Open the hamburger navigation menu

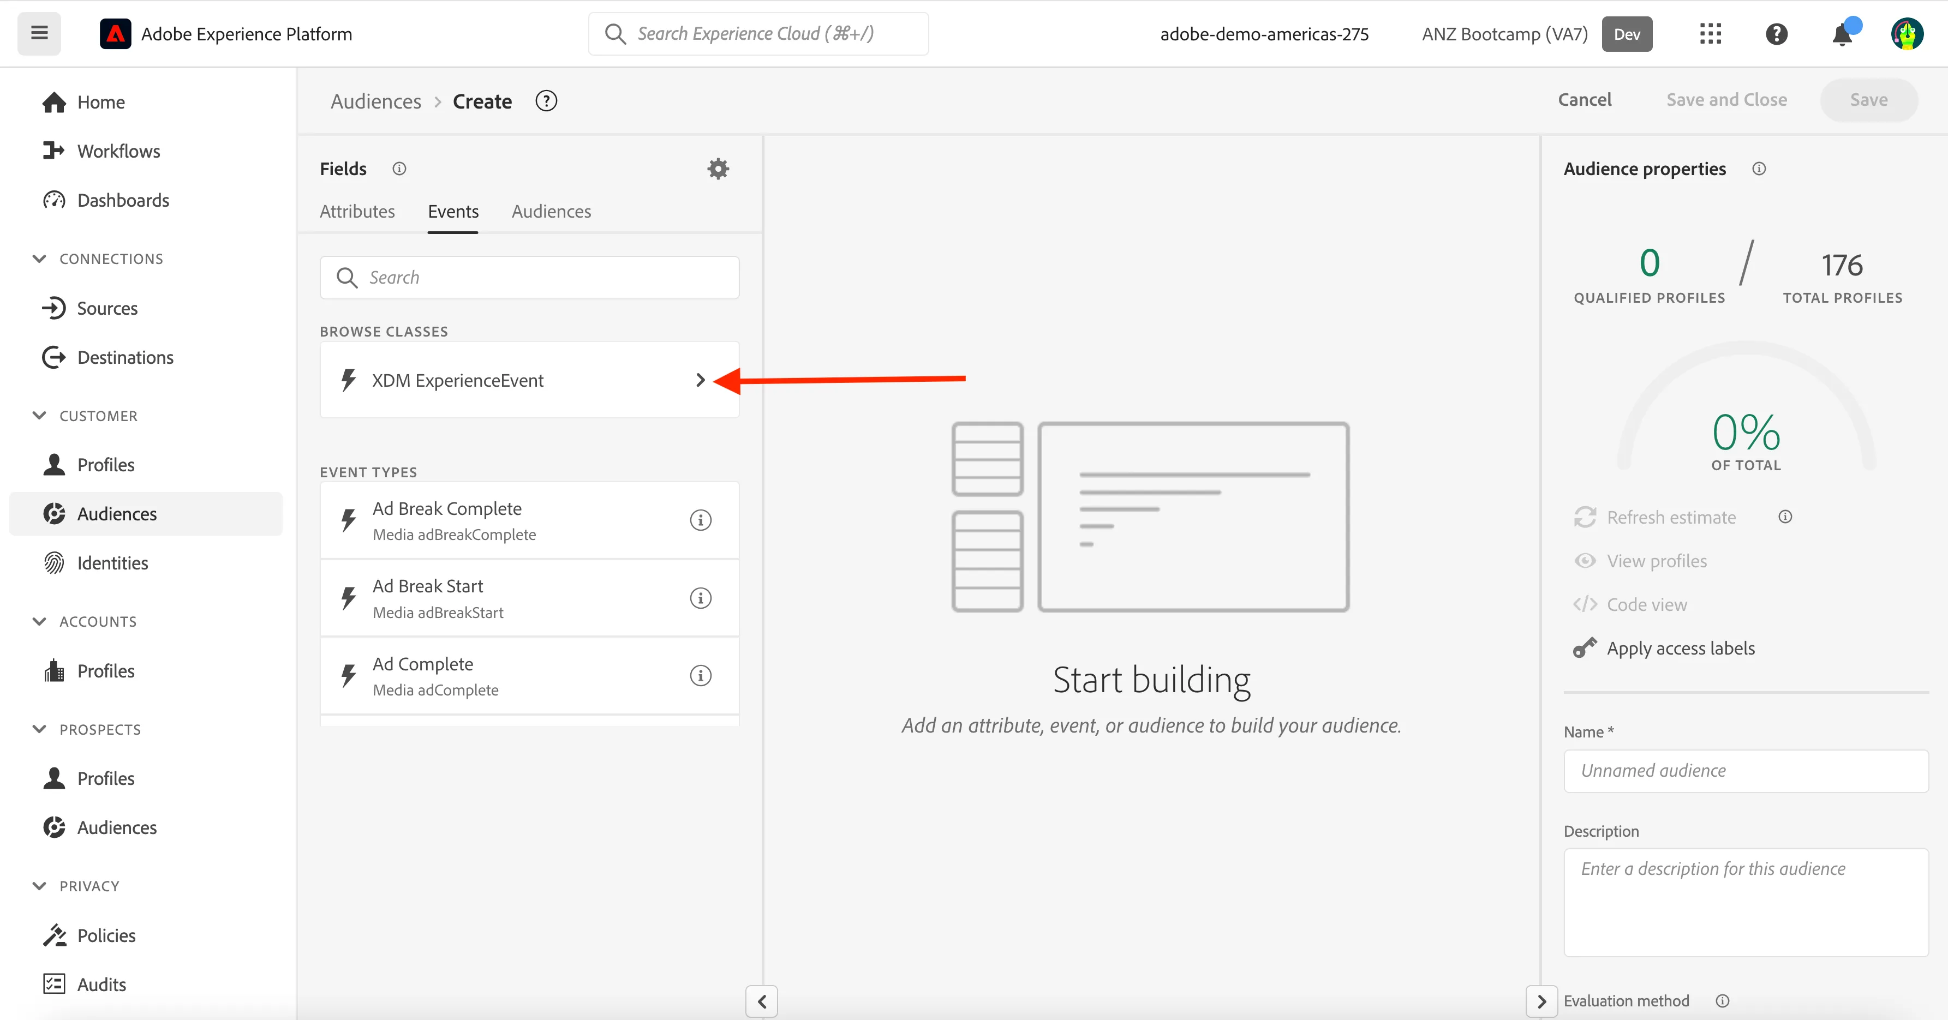(x=39, y=33)
